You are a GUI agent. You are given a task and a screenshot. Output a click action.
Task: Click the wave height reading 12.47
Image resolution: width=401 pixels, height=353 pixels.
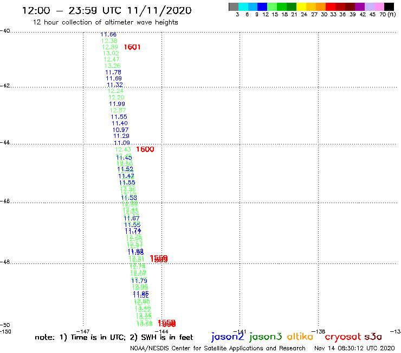[x=112, y=60]
